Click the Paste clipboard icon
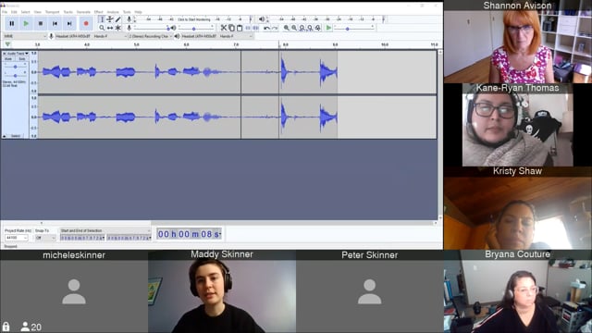 (240, 28)
